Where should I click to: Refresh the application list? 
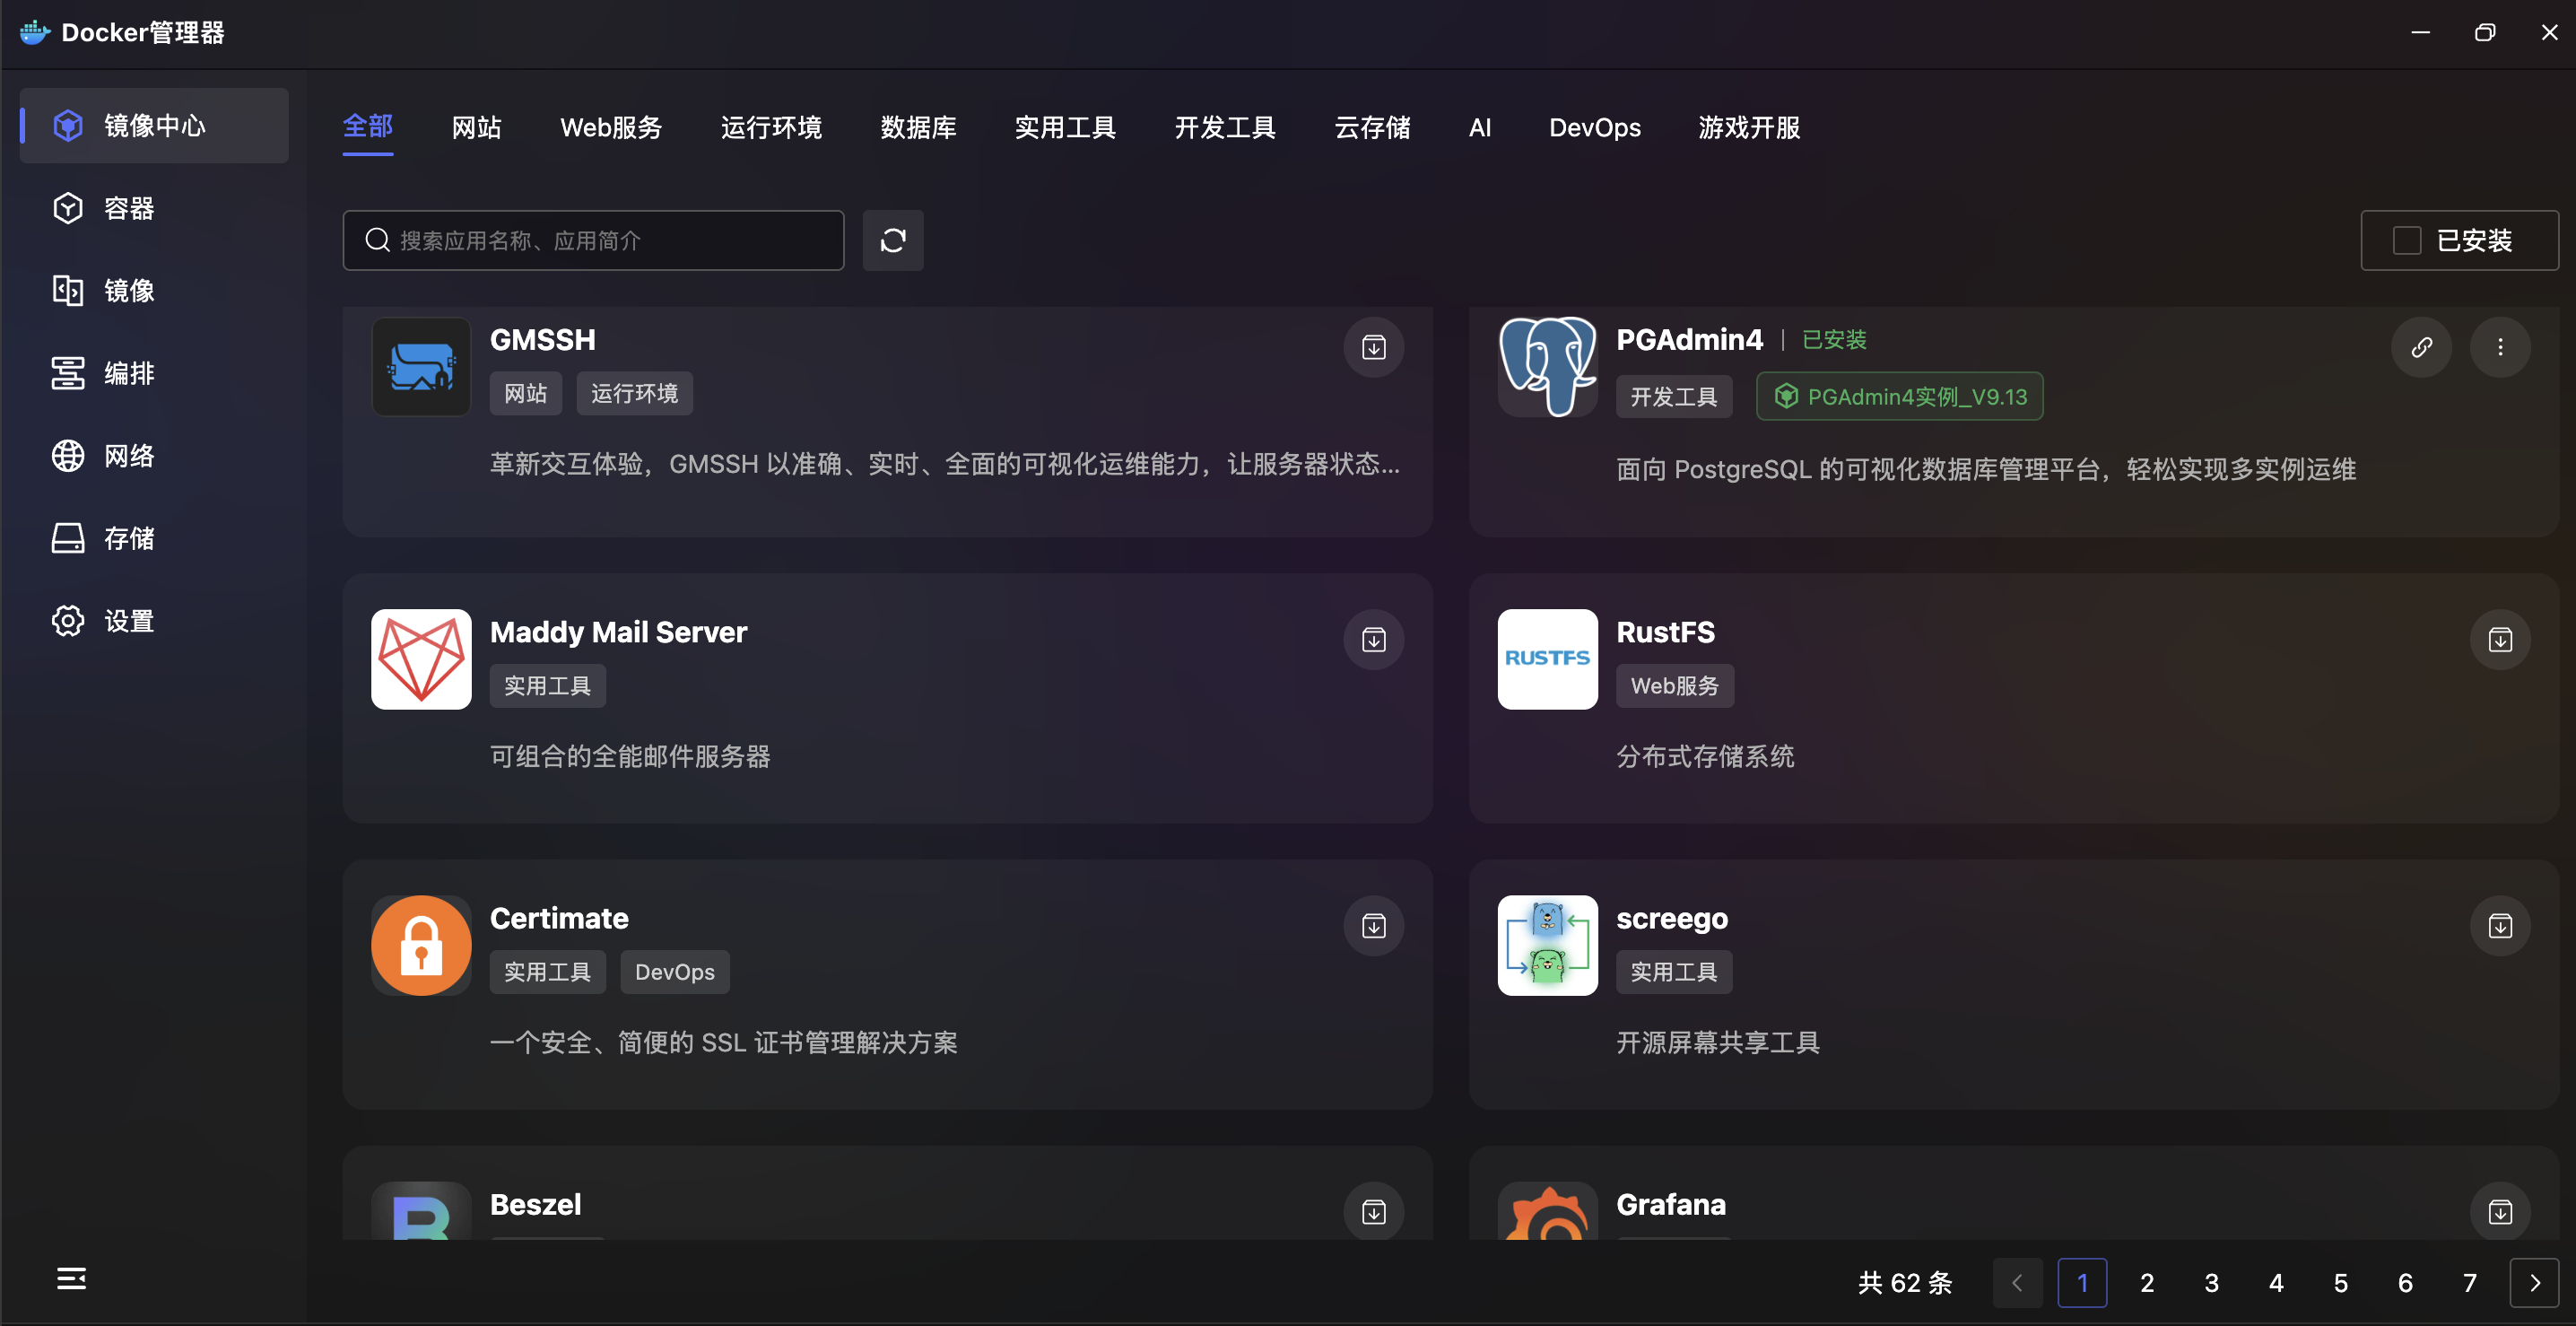pos(892,240)
